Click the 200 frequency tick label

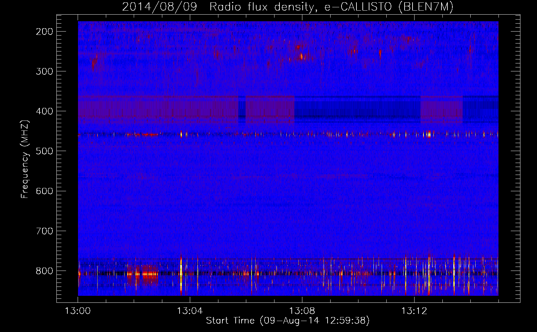pos(44,32)
